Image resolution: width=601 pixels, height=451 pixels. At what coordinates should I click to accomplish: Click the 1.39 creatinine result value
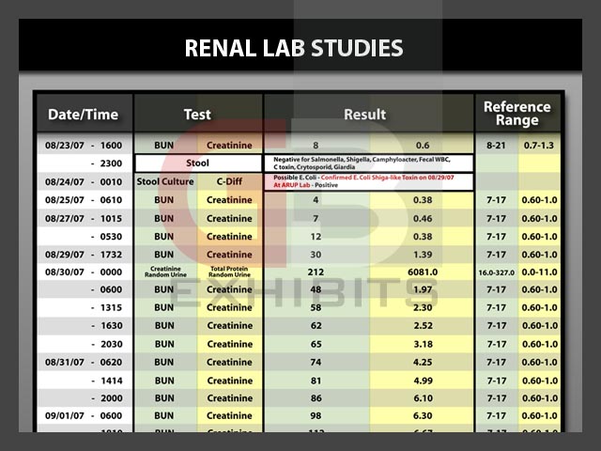pos(422,255)
